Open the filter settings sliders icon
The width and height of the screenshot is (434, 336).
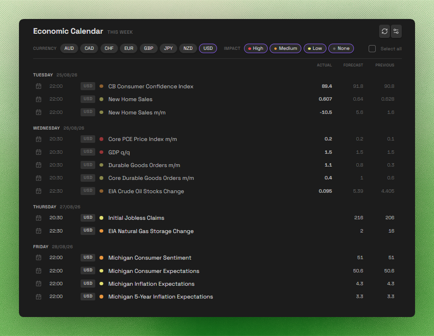coord(396,31)
